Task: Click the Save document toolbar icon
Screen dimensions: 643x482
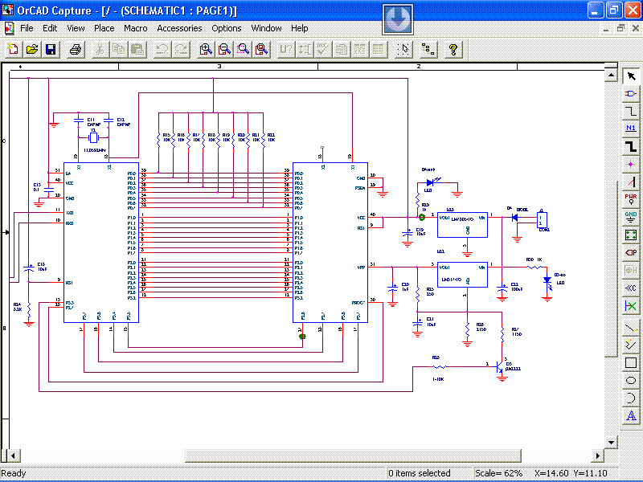Action: (51, 49)
